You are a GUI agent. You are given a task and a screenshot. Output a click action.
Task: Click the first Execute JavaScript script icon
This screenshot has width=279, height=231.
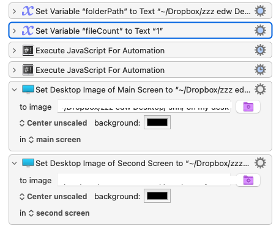tap(28, 50)
